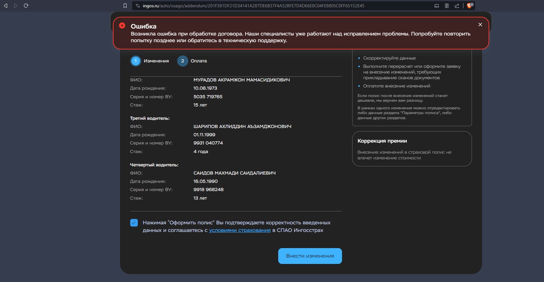Reload the current page
This screenshot has height=282, width=544.
(x=26, y=6)
